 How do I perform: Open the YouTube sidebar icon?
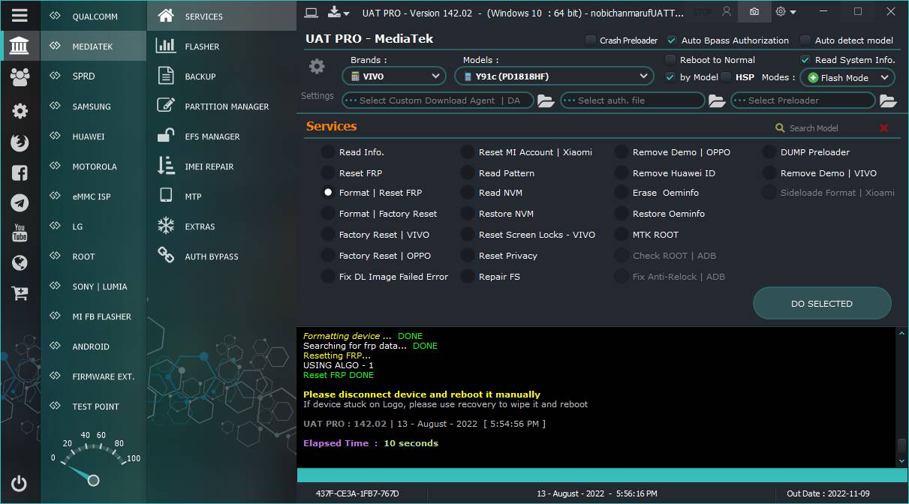(x=20, y=232)
